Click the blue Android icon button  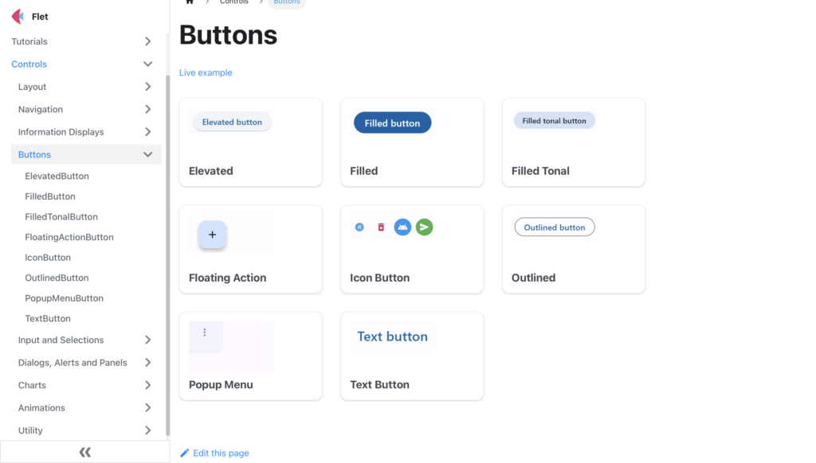coord(402,228)
